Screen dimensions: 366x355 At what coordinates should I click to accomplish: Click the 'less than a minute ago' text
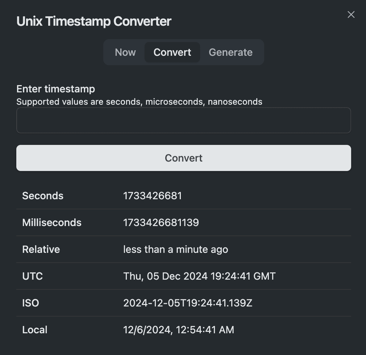tap(175, 250)
